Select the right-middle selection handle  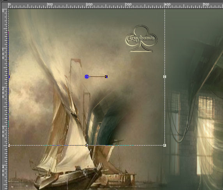click(165, 77)
